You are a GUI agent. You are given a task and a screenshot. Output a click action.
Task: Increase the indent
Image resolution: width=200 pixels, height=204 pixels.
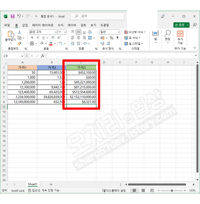coord(78,43)
